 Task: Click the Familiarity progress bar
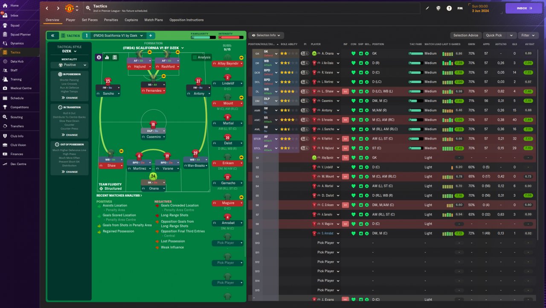[x=203, y=38]
